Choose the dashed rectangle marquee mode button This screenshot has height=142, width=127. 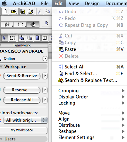[20, 25]
